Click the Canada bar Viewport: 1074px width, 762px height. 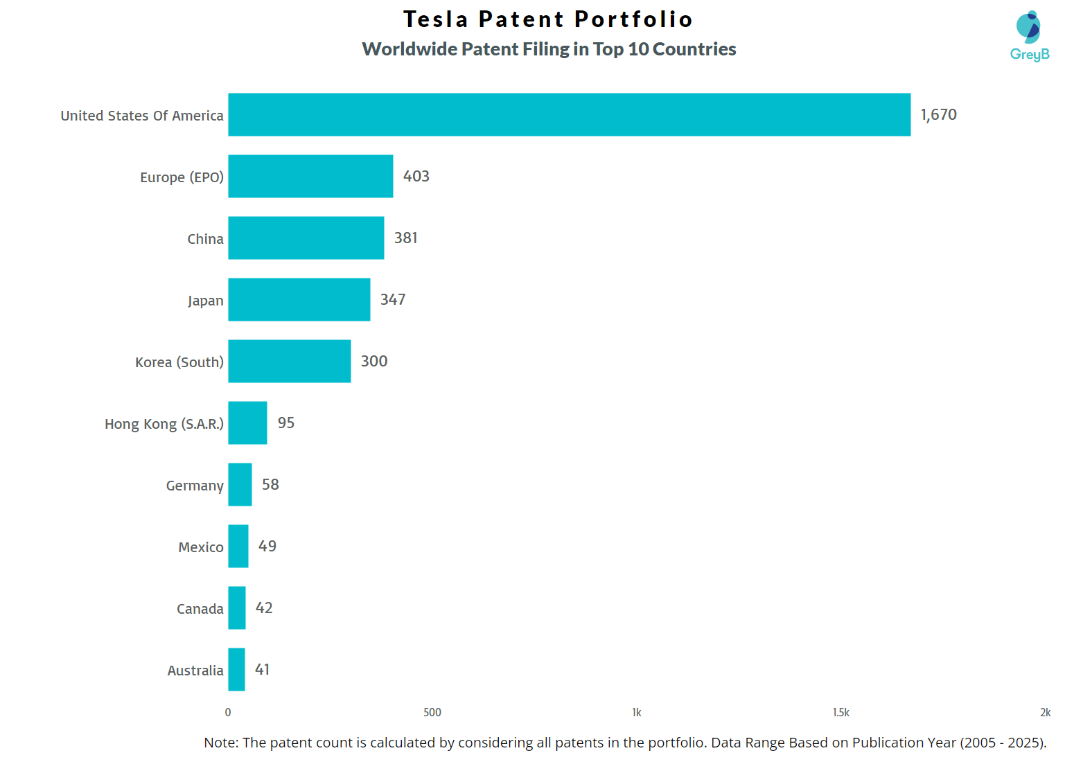(x=236, y=608)
